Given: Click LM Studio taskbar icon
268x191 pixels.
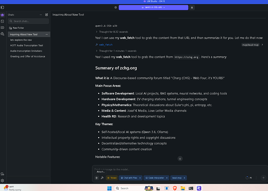Looking at the screenshot, I should (199, 188).
